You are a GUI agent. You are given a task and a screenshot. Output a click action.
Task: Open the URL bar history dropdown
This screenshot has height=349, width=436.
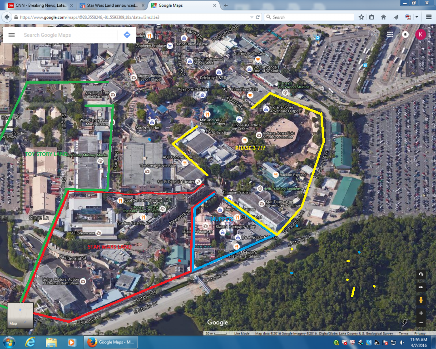[251, 17]
